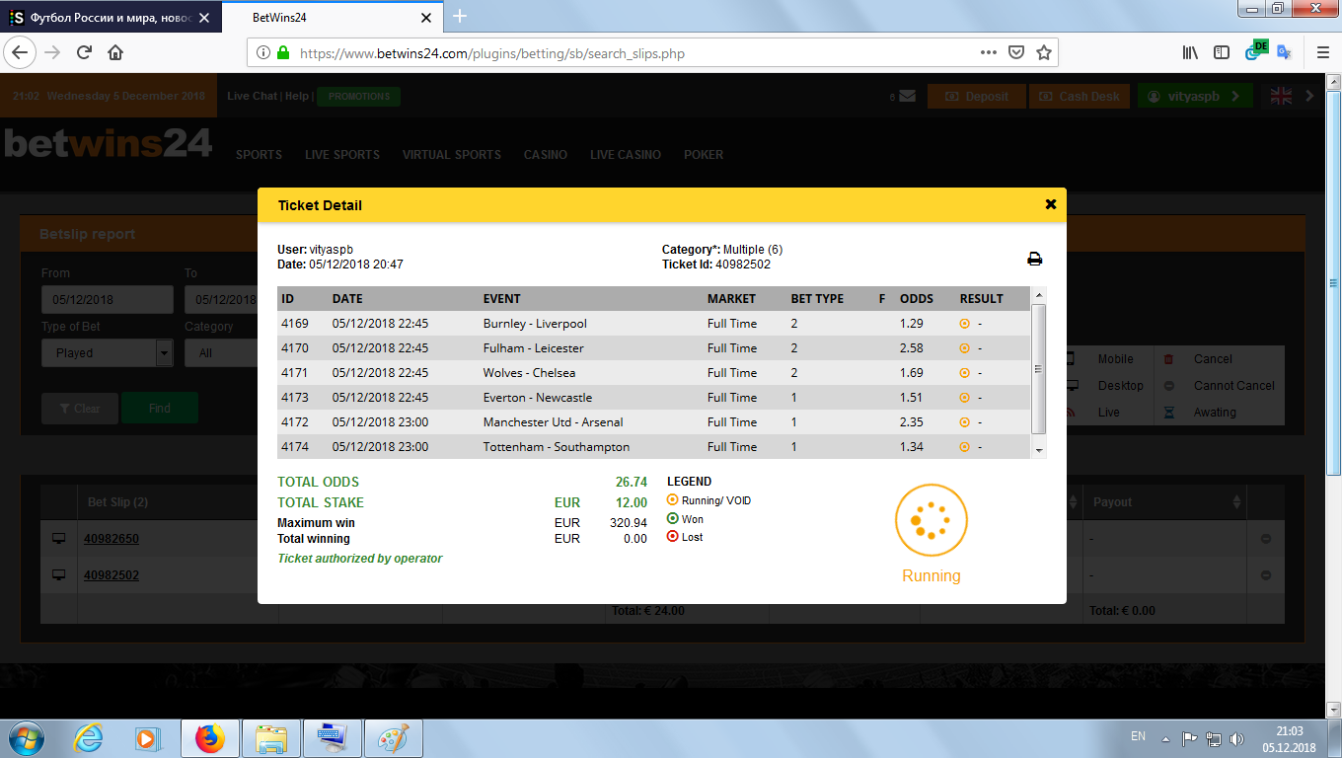Click the Clear filter button

(80, 408)
